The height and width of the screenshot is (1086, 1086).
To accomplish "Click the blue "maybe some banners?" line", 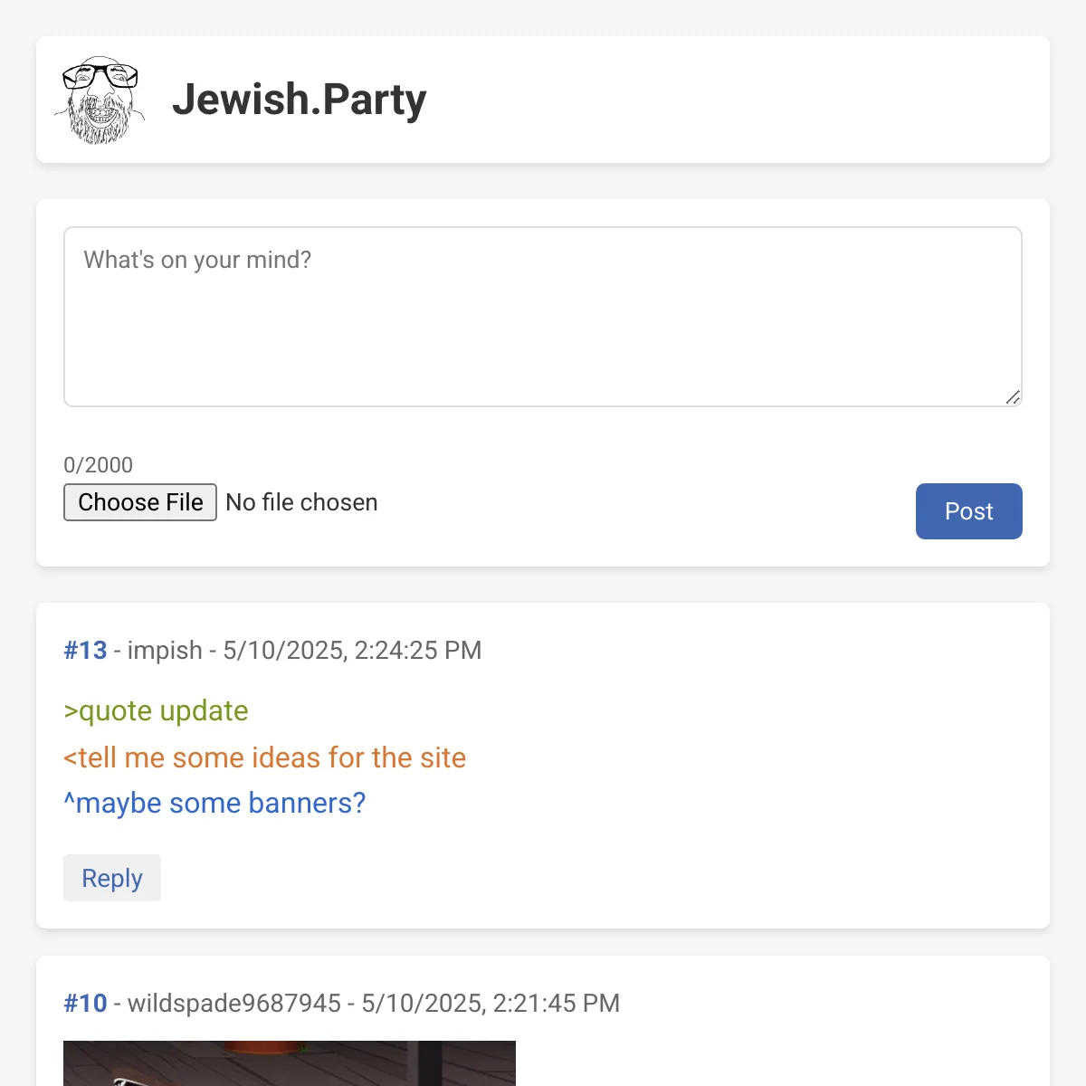I will point(214,804).
